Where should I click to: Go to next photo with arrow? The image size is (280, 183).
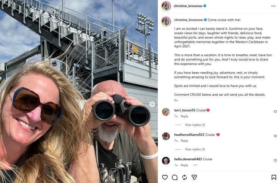coord(152,104)
